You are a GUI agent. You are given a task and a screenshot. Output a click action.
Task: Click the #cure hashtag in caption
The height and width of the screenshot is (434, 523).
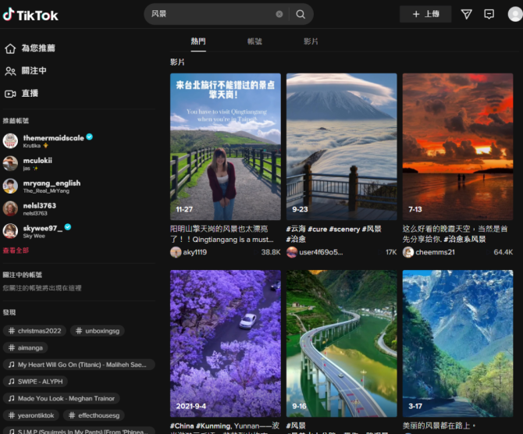[317, 229]
